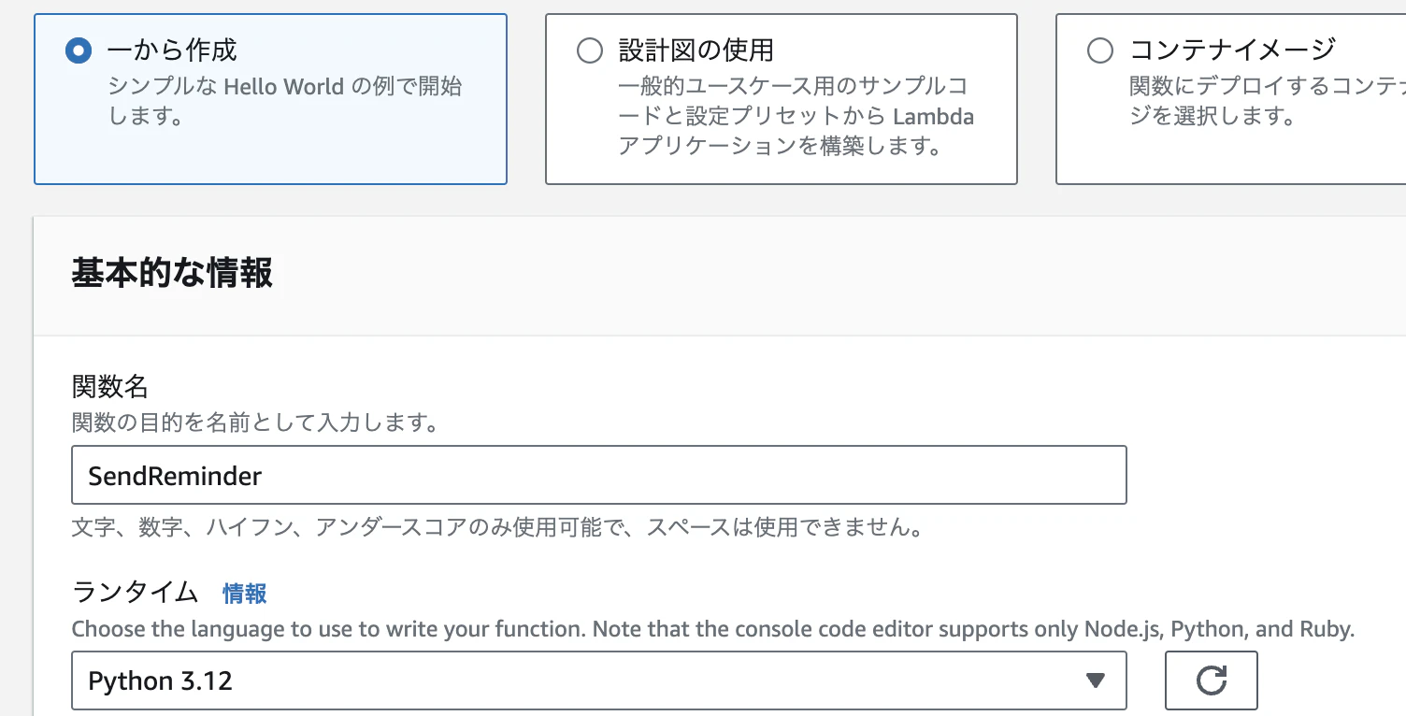Click the ランタイム field label
Screen dimensions: 1406x716
136,593
